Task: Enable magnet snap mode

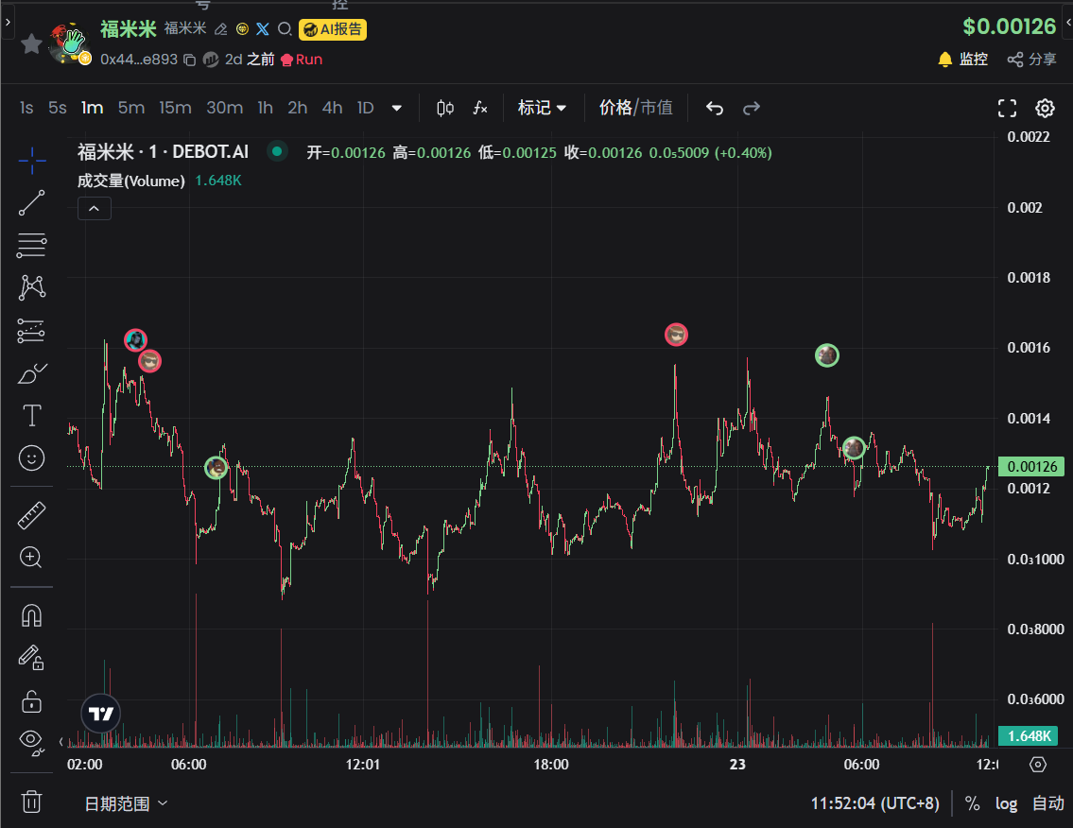Action: (31, 614)
